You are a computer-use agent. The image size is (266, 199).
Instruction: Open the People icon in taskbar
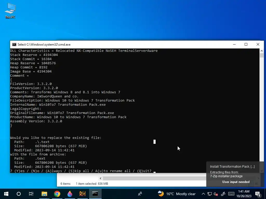(x=140, y=194)
